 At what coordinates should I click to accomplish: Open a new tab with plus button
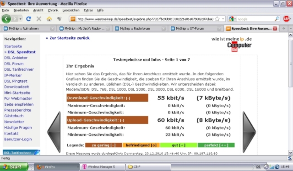click(x=284, y=28)
